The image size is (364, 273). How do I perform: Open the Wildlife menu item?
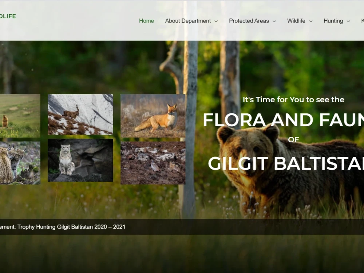[x=296, y=21]
